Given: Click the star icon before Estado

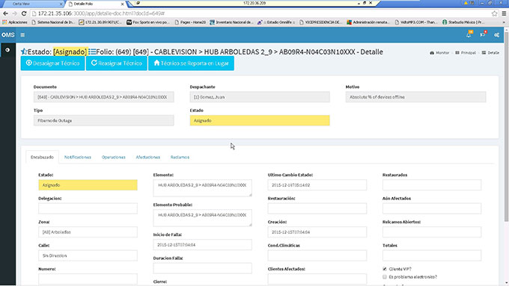Looking at the screenshot, I should 24,52.
